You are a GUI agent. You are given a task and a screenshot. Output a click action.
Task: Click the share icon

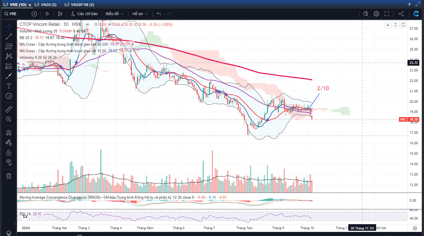point(401,14)
